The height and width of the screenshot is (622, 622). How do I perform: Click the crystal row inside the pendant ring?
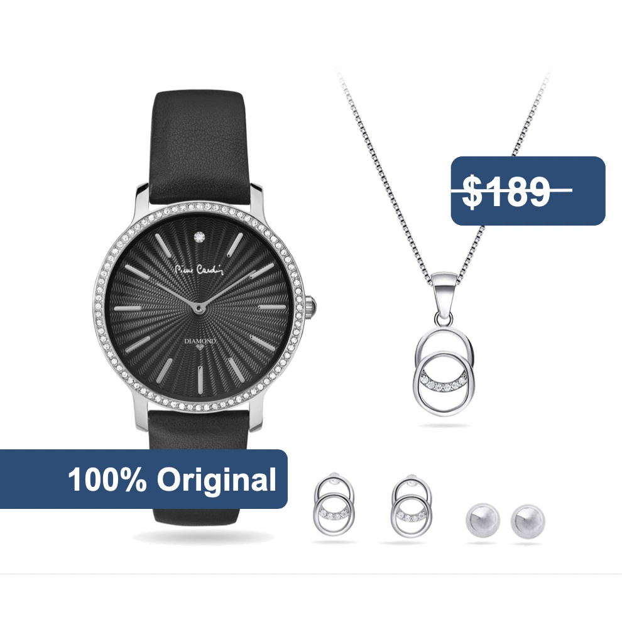click(444, 384)
